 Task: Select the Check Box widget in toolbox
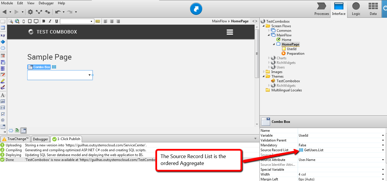point(3,114)
